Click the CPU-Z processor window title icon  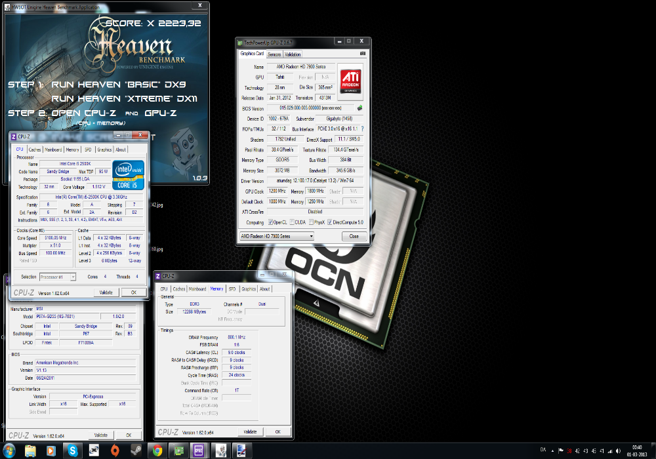click(13, 136)
